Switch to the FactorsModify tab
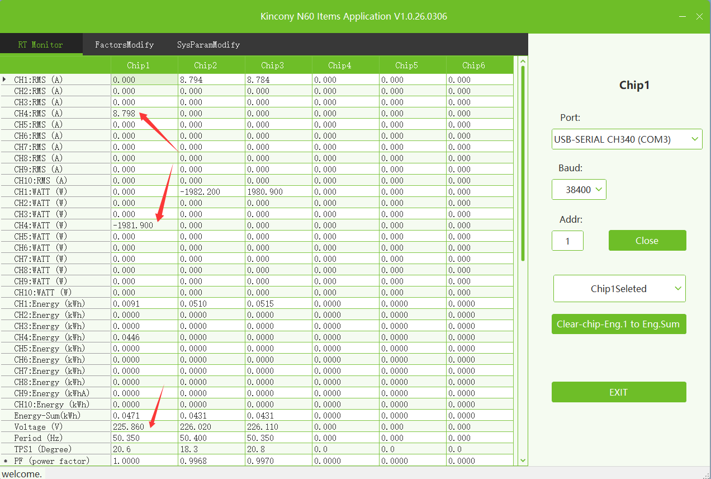The image size is (711, 479). [x=124, y=45]
